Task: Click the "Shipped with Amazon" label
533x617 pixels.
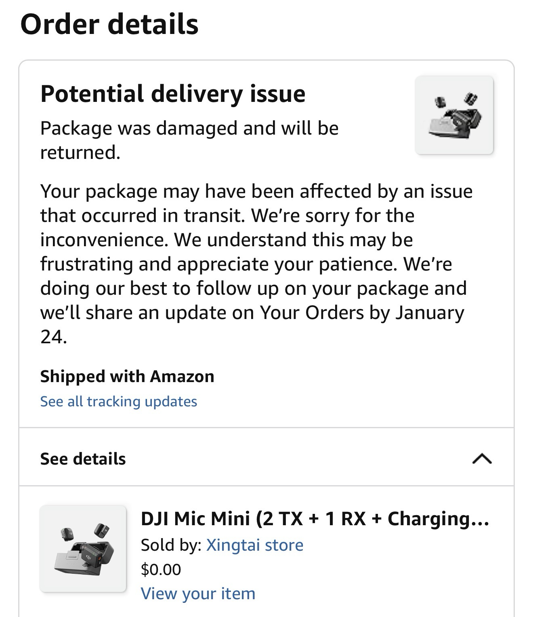Action: (x=127, y=376)
